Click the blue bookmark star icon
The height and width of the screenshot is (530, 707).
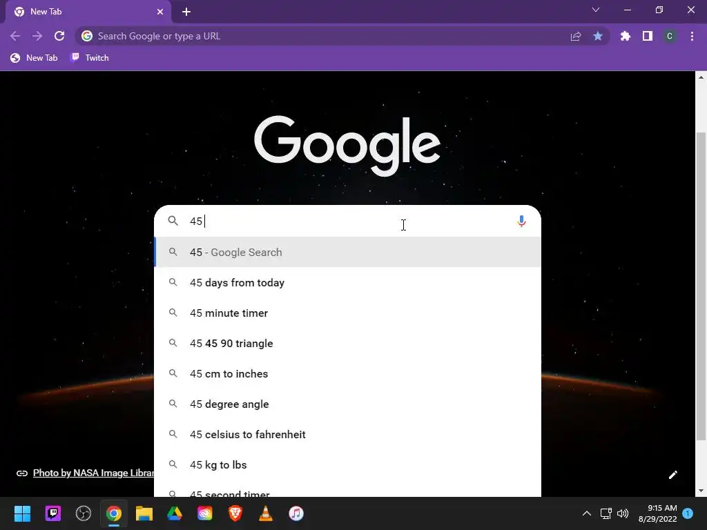[x=598, y=36]
